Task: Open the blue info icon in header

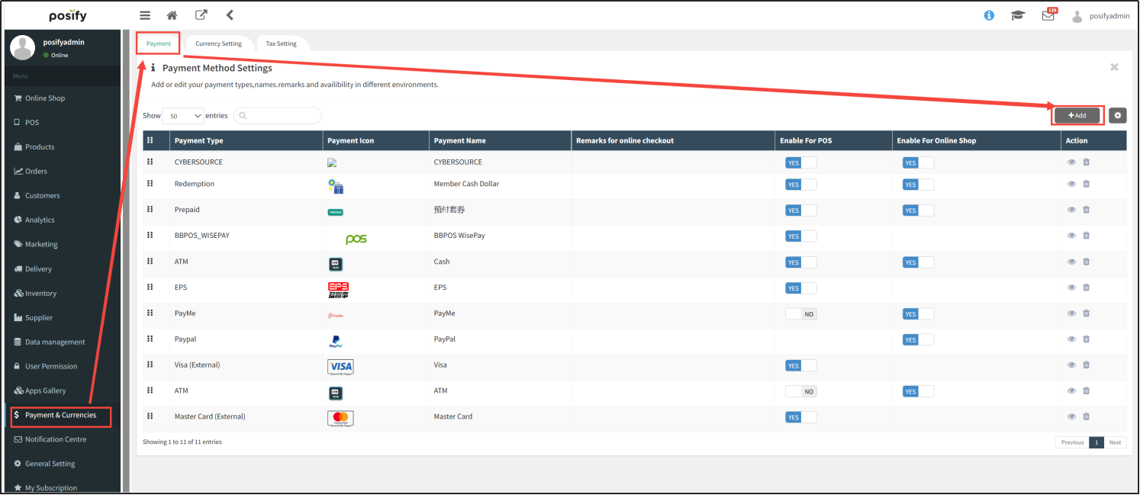Action: point(989,15)
